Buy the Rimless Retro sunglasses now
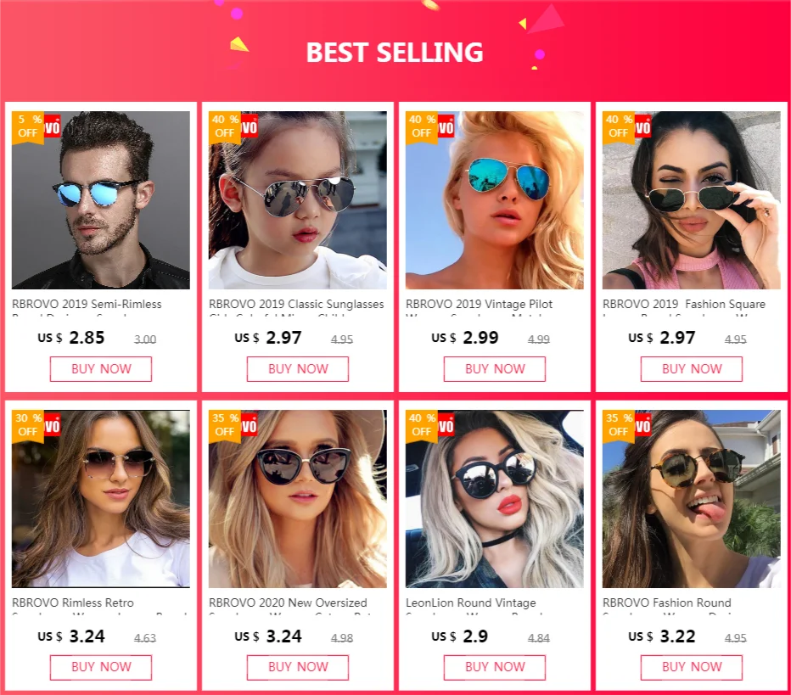The width and height of the screenshot is (791, 695). click(101, 667)
